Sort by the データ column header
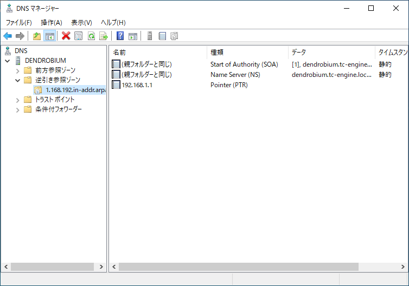The height and width of the screenshot is (286, 409). click(x=332, y=53)
